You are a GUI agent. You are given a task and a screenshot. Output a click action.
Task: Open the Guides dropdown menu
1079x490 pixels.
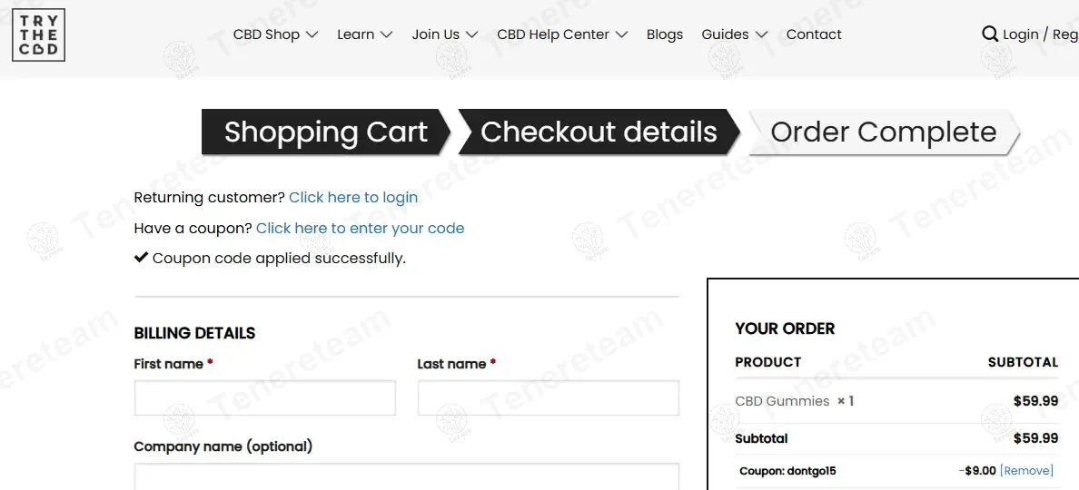pos(734,34)
